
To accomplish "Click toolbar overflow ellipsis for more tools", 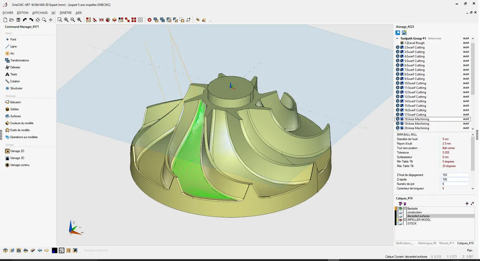I will (210, 20).
